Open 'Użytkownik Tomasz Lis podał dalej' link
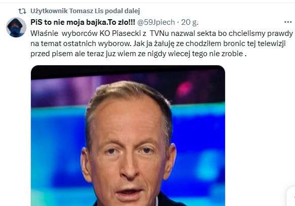The width and height of the screenshot is (295, 206). pyautogui.click(x=85, y=11)
